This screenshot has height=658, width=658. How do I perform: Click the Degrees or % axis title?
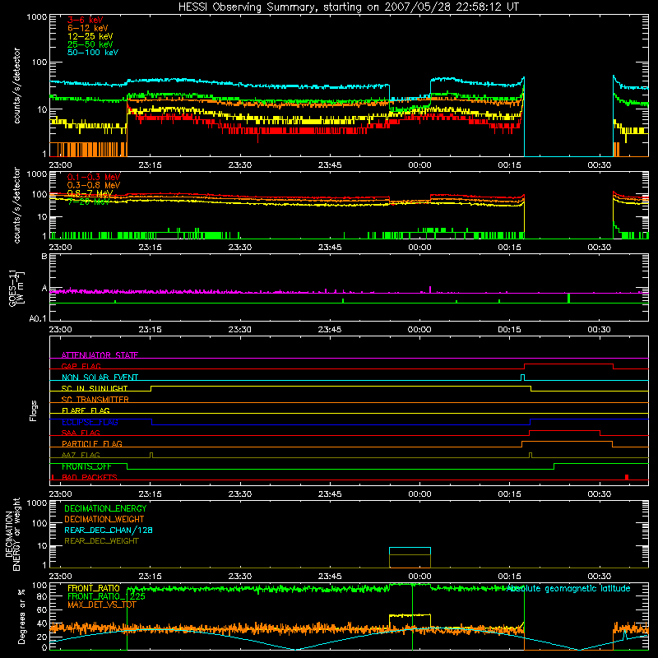click(21, 616)
